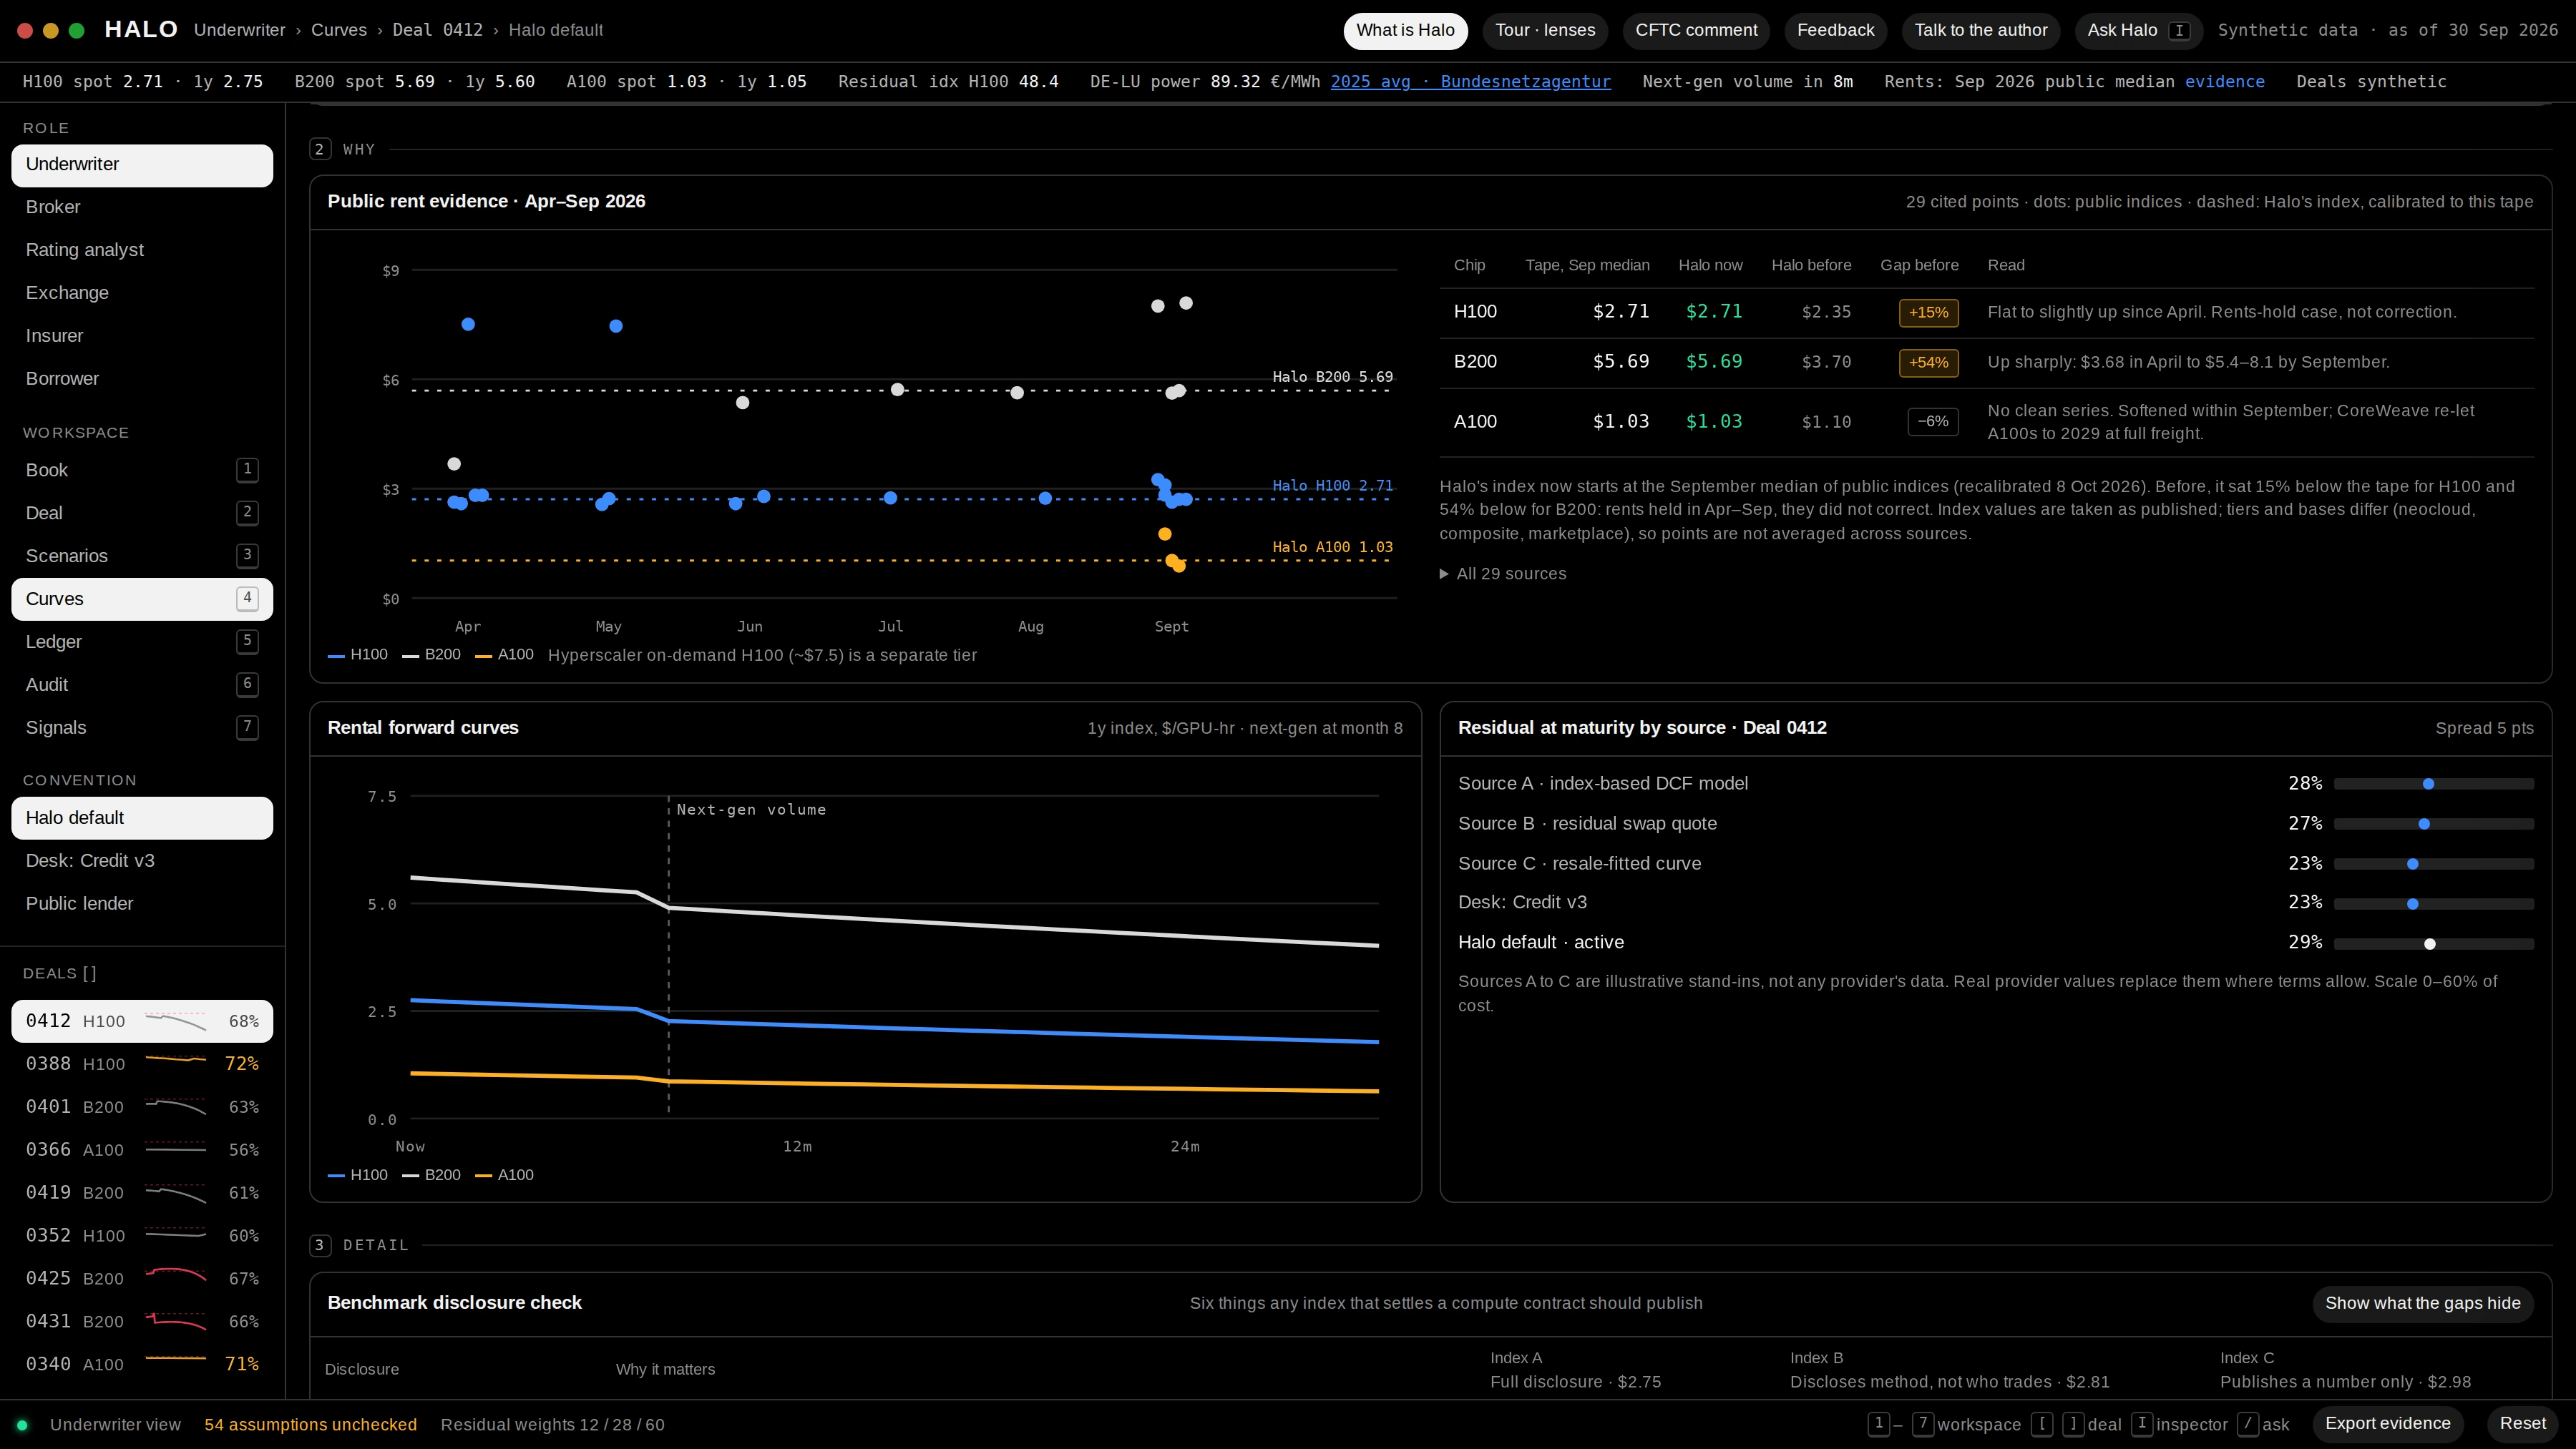2576x1449 pixels.
Task: Click Talk to the author
Action: coord(1980,31)
